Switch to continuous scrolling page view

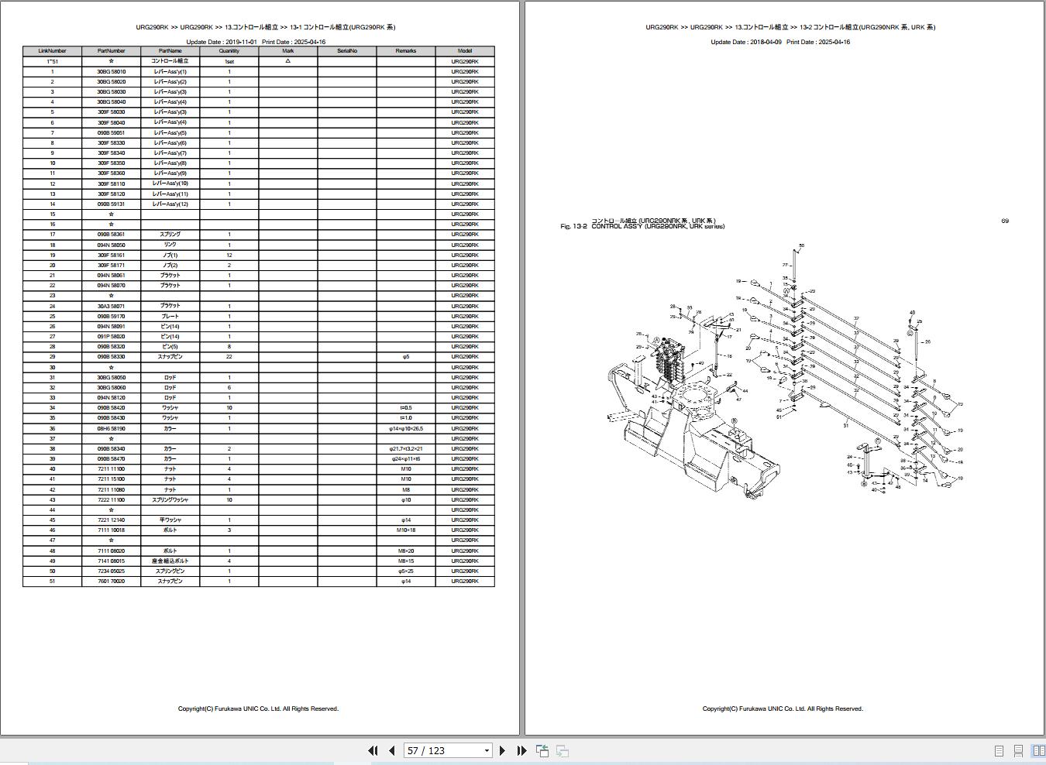coord(1018,751)
